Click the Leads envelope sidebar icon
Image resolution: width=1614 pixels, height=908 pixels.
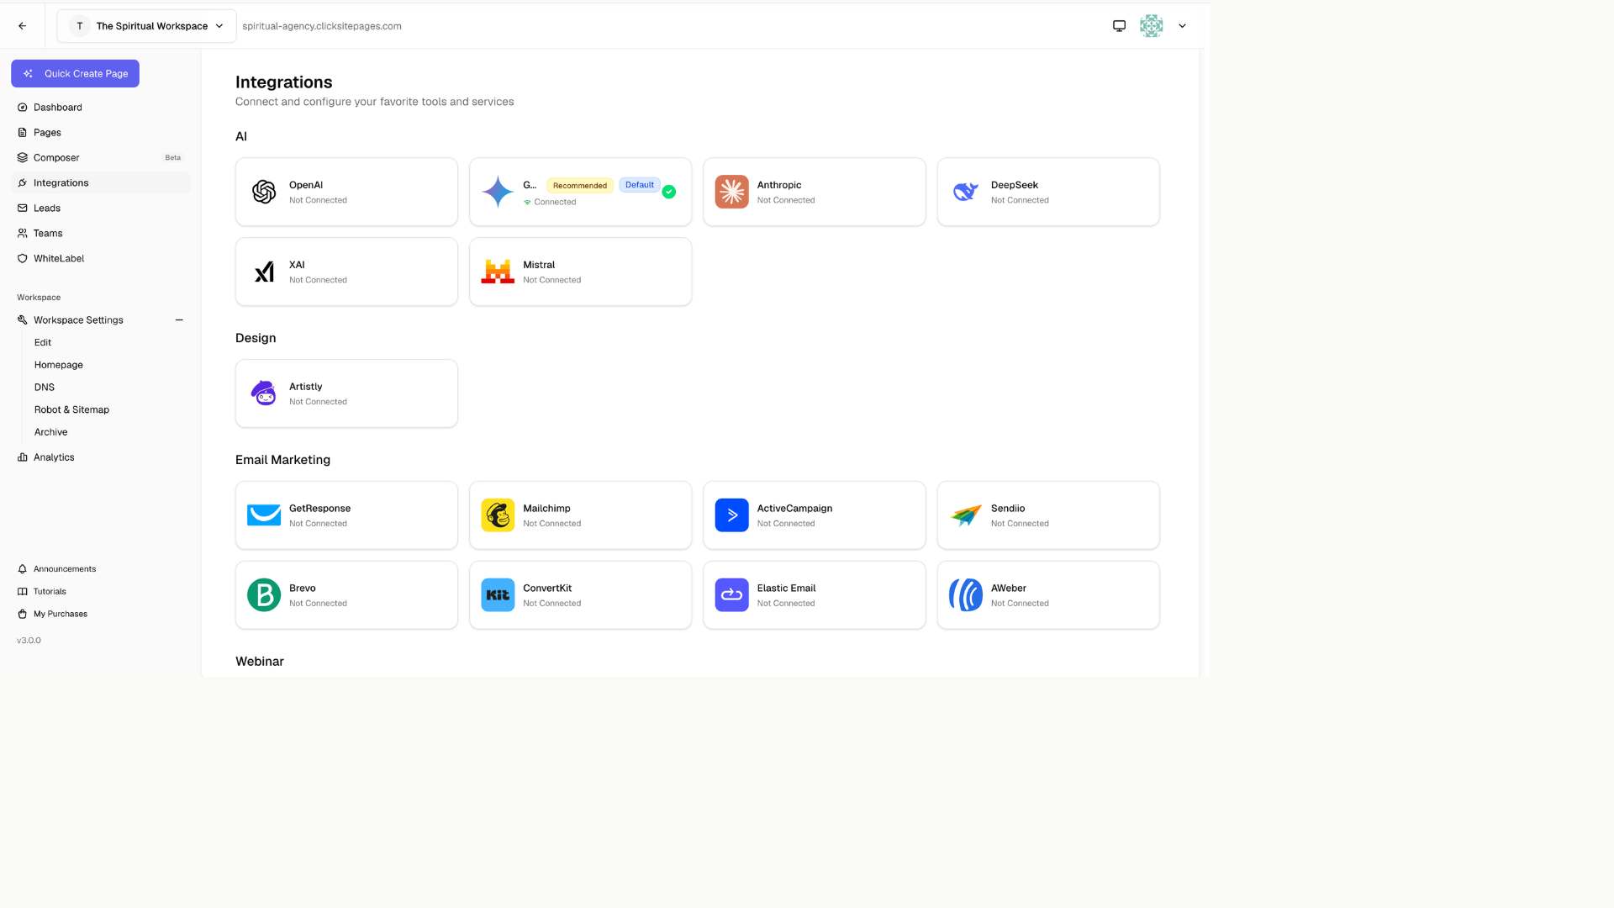(x=23, y=209)
